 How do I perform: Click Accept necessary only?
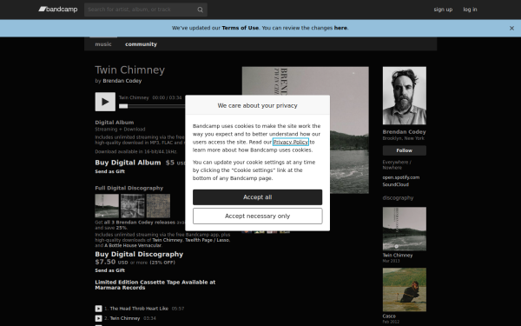(x=258, y=216)
